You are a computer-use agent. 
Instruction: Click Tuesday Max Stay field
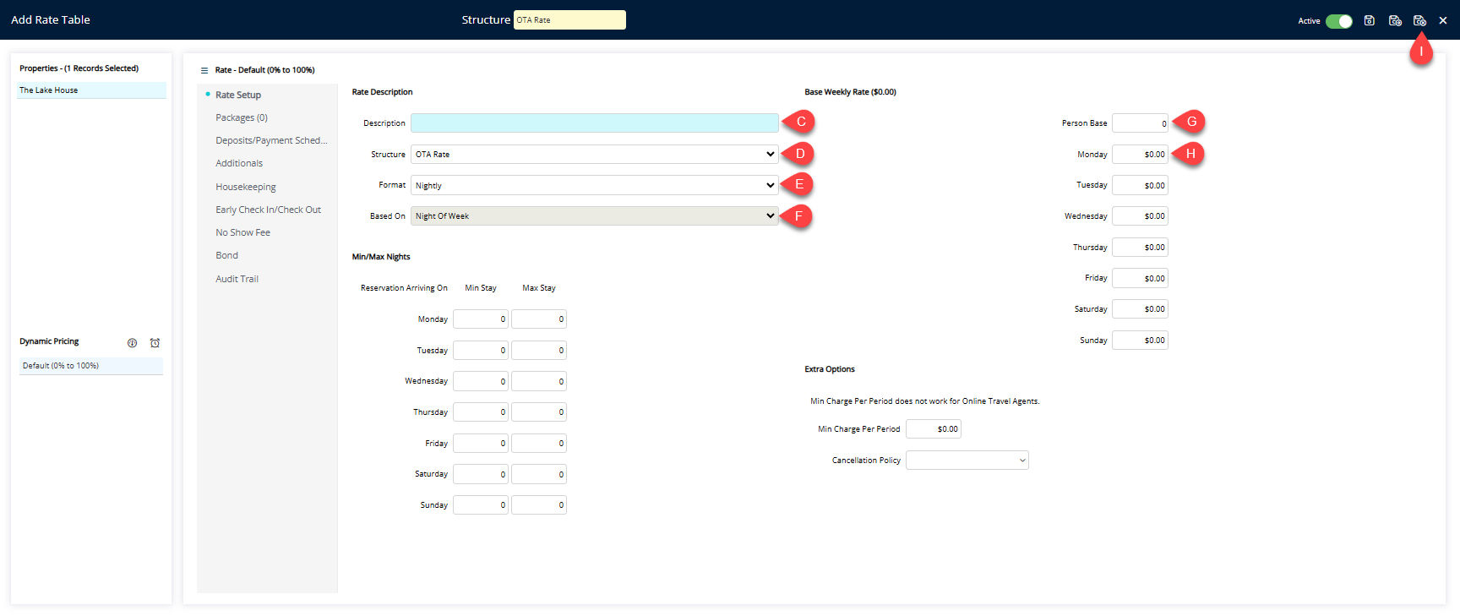tap(539, 350)
